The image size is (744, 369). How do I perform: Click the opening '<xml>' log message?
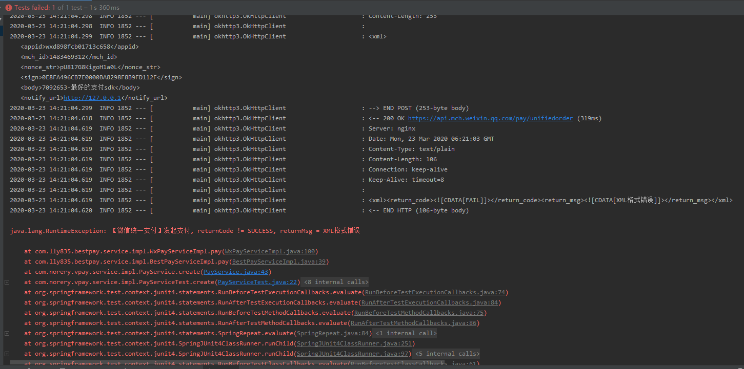click(377, 36)
